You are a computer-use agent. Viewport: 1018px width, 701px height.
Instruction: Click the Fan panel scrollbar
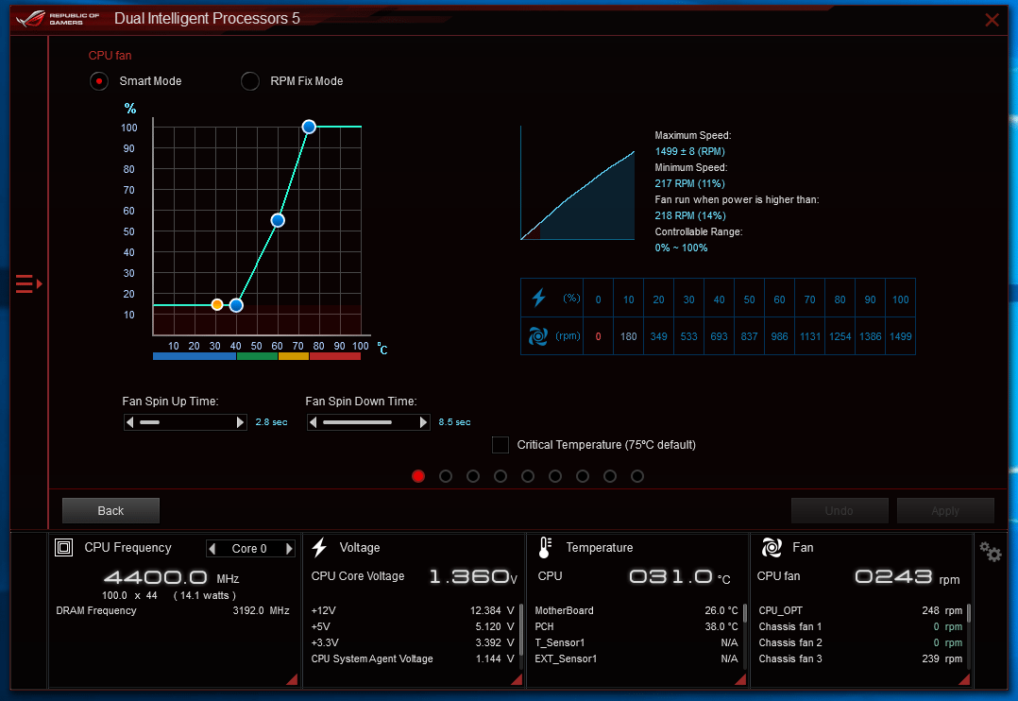tap(969, 614)
